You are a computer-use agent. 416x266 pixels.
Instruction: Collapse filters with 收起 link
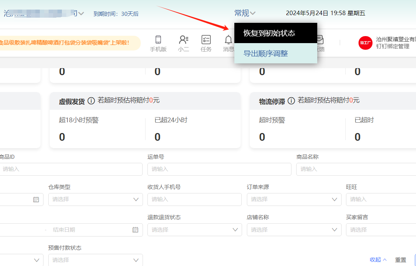point(378,260)
